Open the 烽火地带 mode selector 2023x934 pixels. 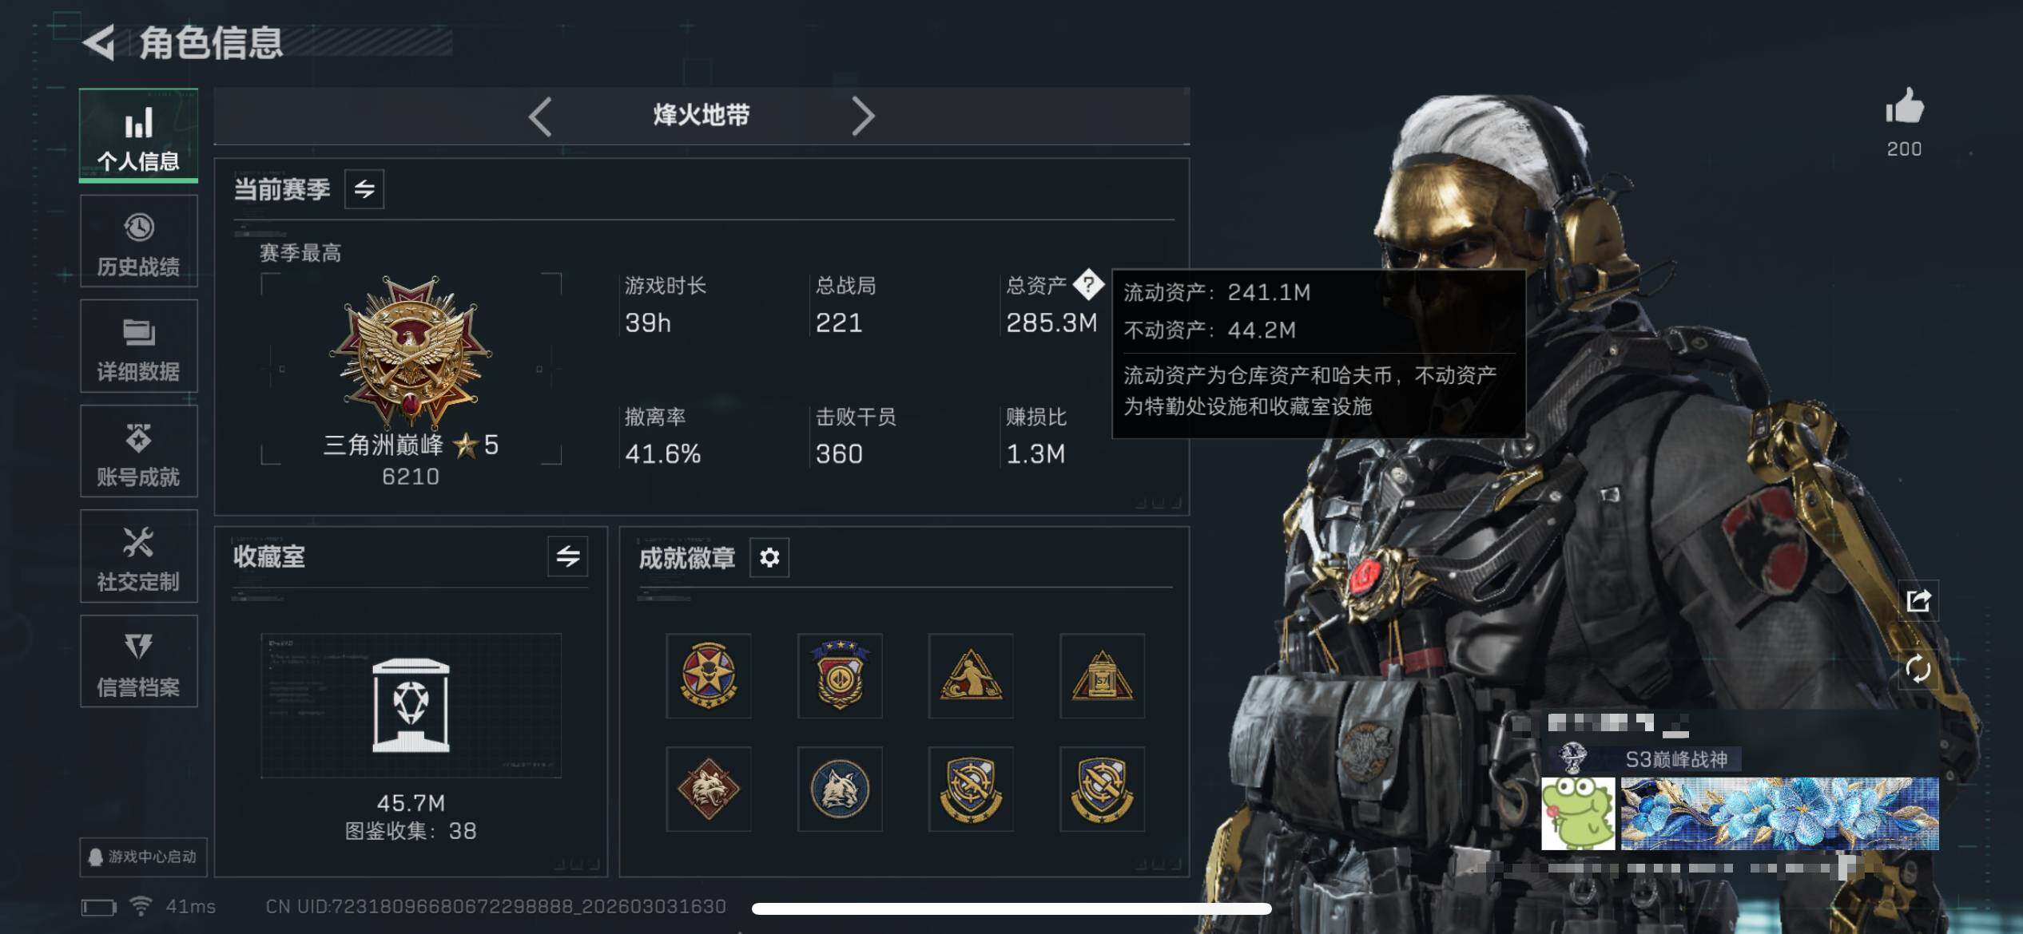click(701, 115)
